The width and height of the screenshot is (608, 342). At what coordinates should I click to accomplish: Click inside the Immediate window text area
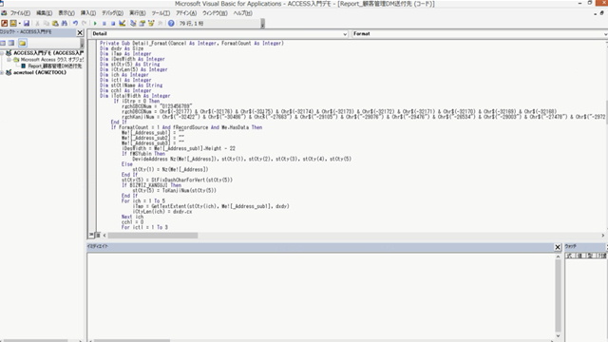[x=321, y=296]
